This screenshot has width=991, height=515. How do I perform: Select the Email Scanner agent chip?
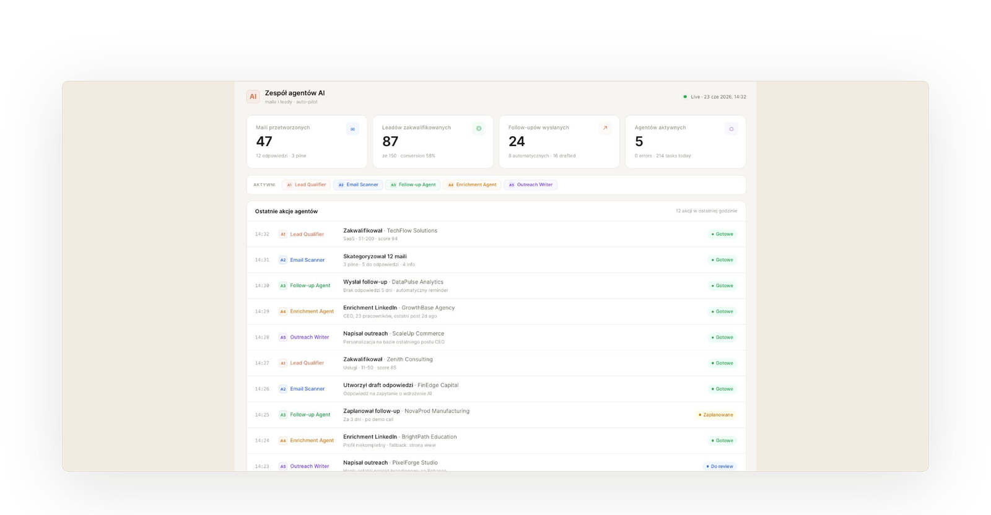[x=358, y=184]
